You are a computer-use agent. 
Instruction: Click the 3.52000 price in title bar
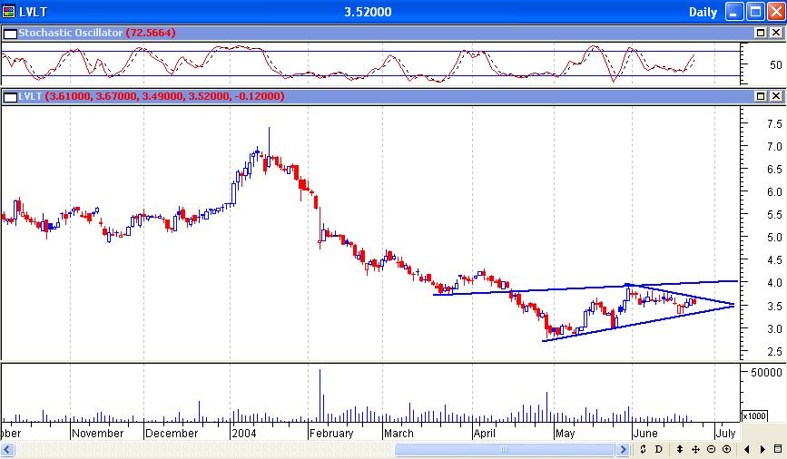pos(368,12)
